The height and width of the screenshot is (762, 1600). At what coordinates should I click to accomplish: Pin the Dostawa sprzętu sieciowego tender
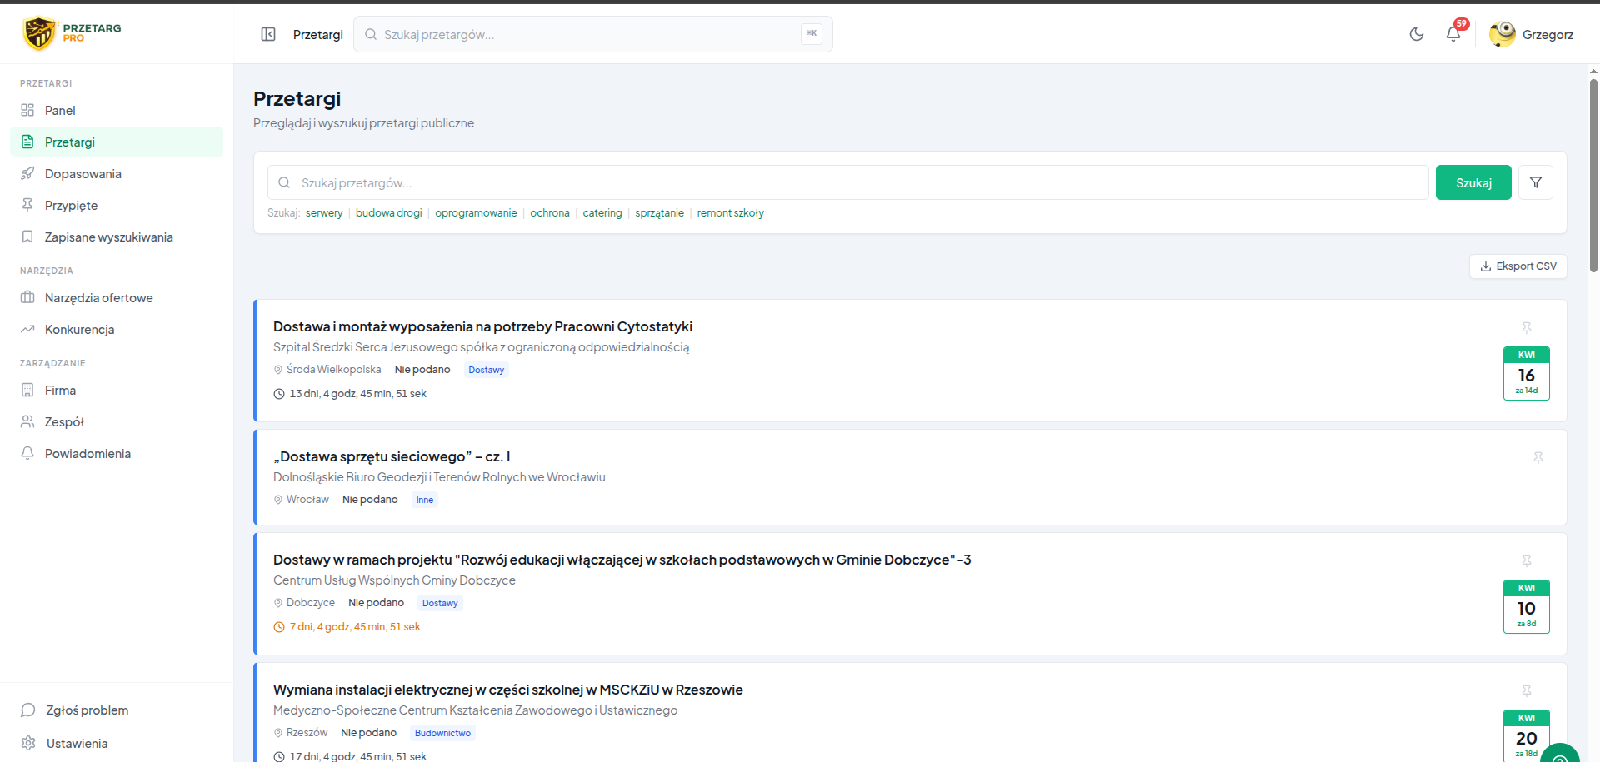[1538, 457]
